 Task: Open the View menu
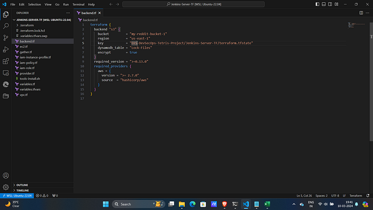[48, 4]
